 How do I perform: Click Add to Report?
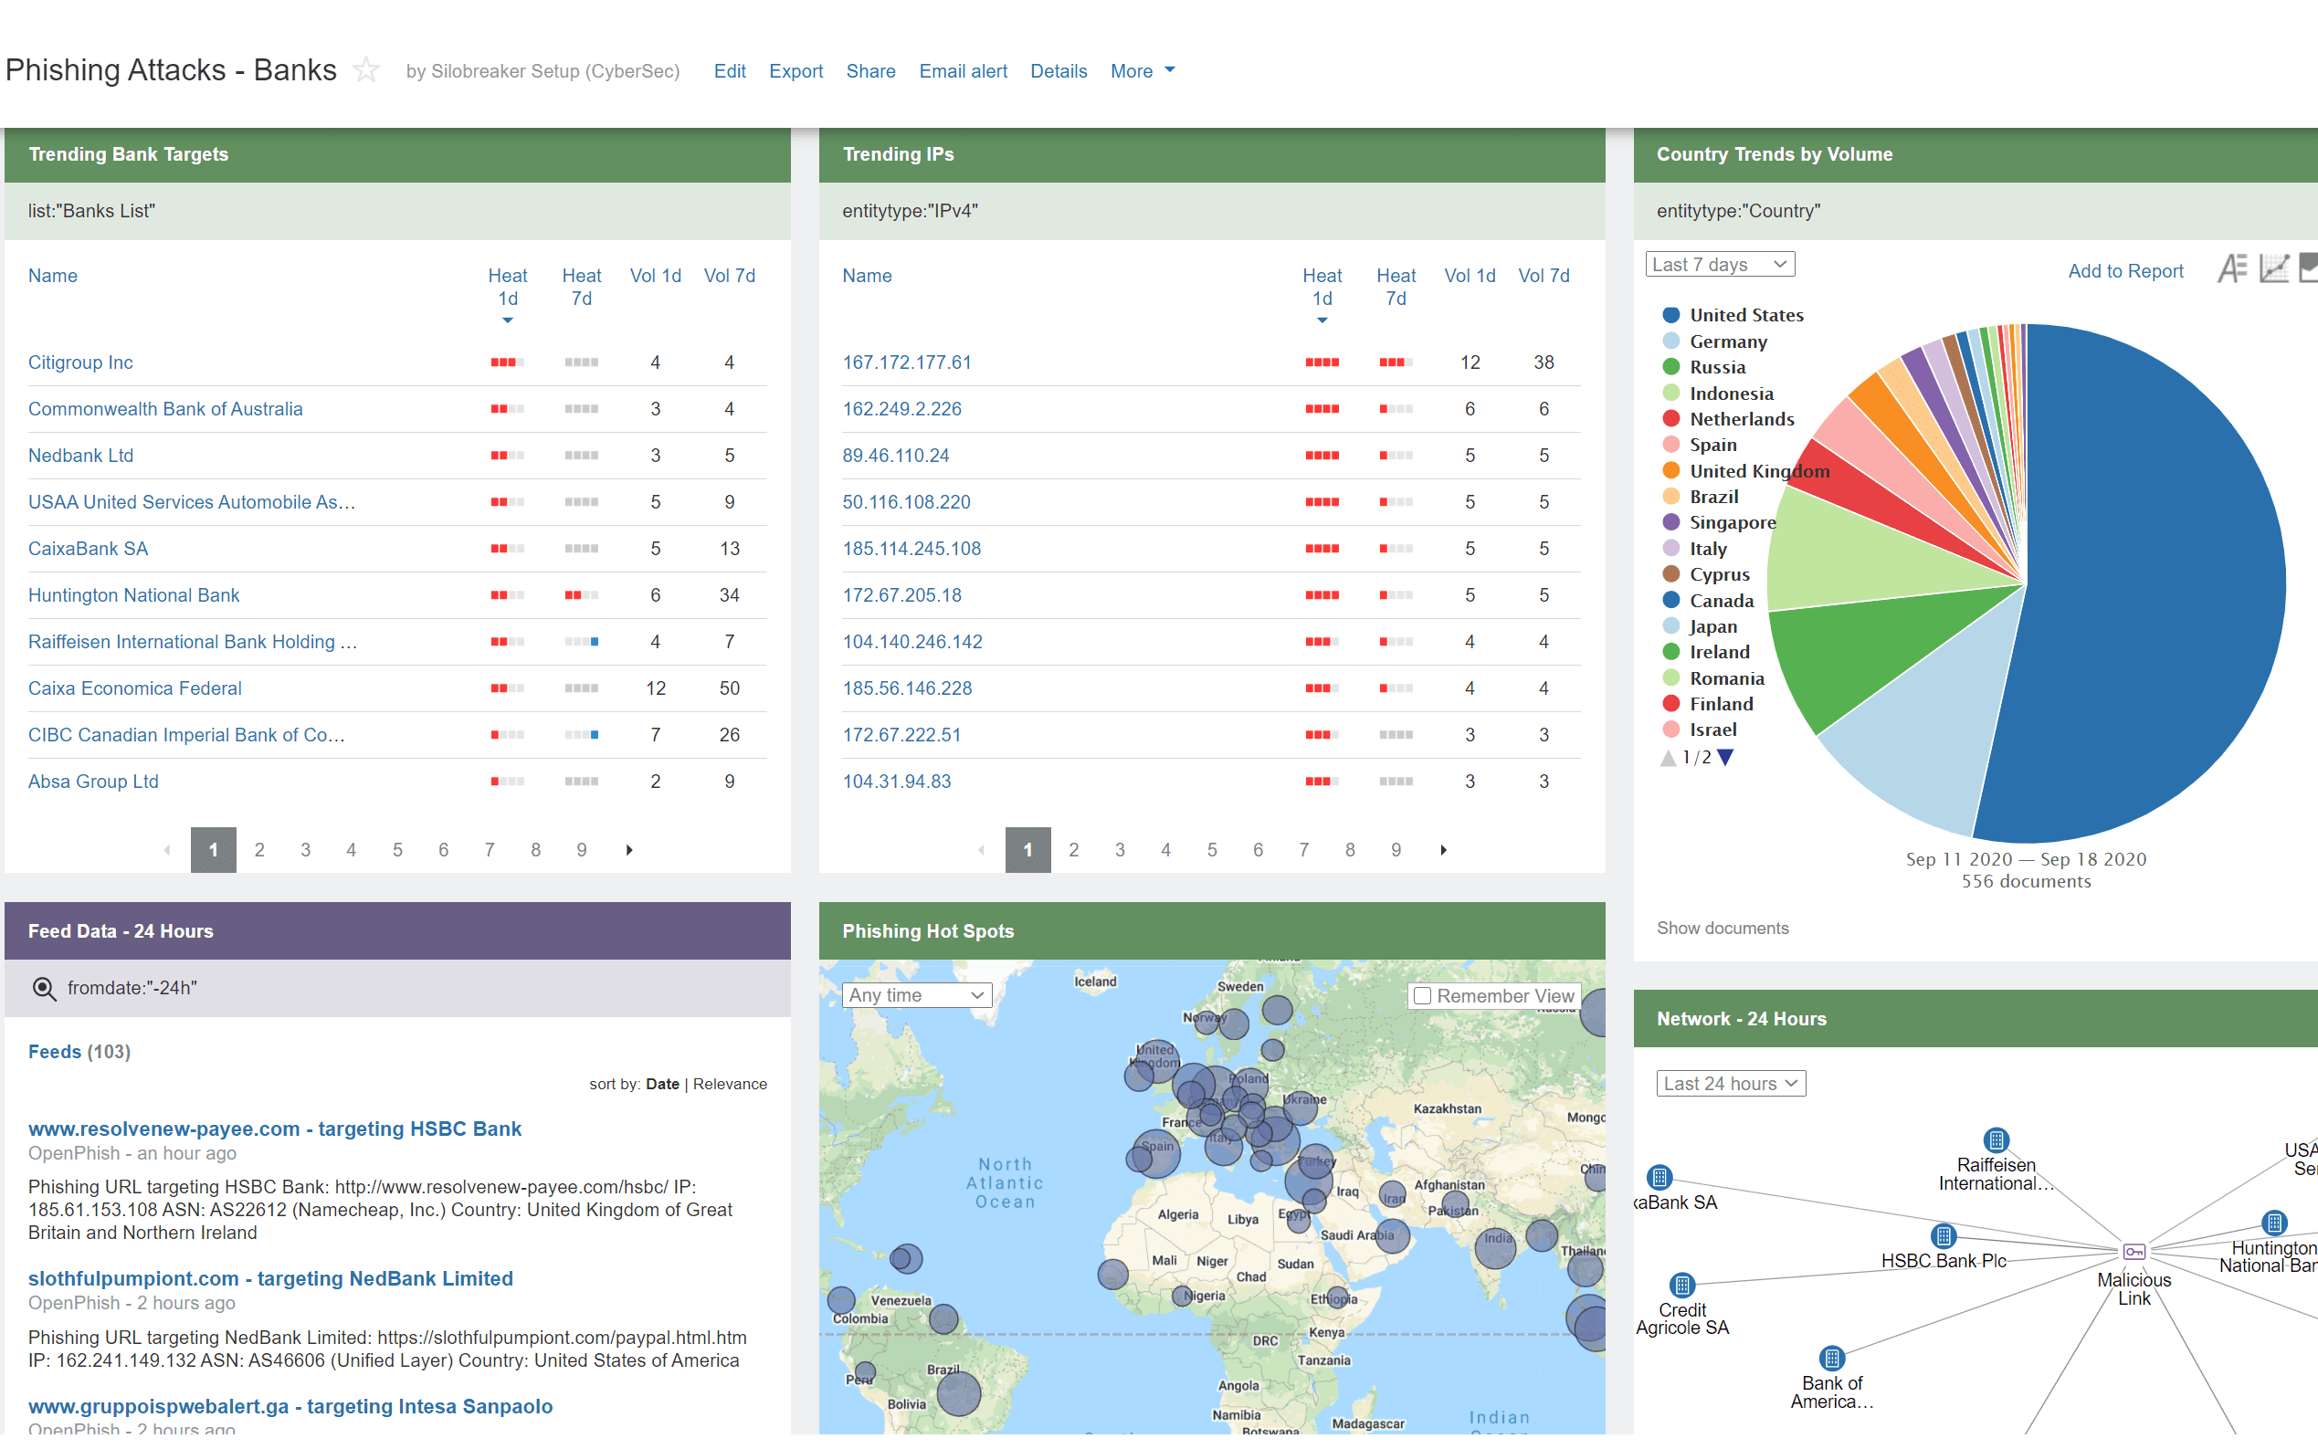pos(2124,271)
